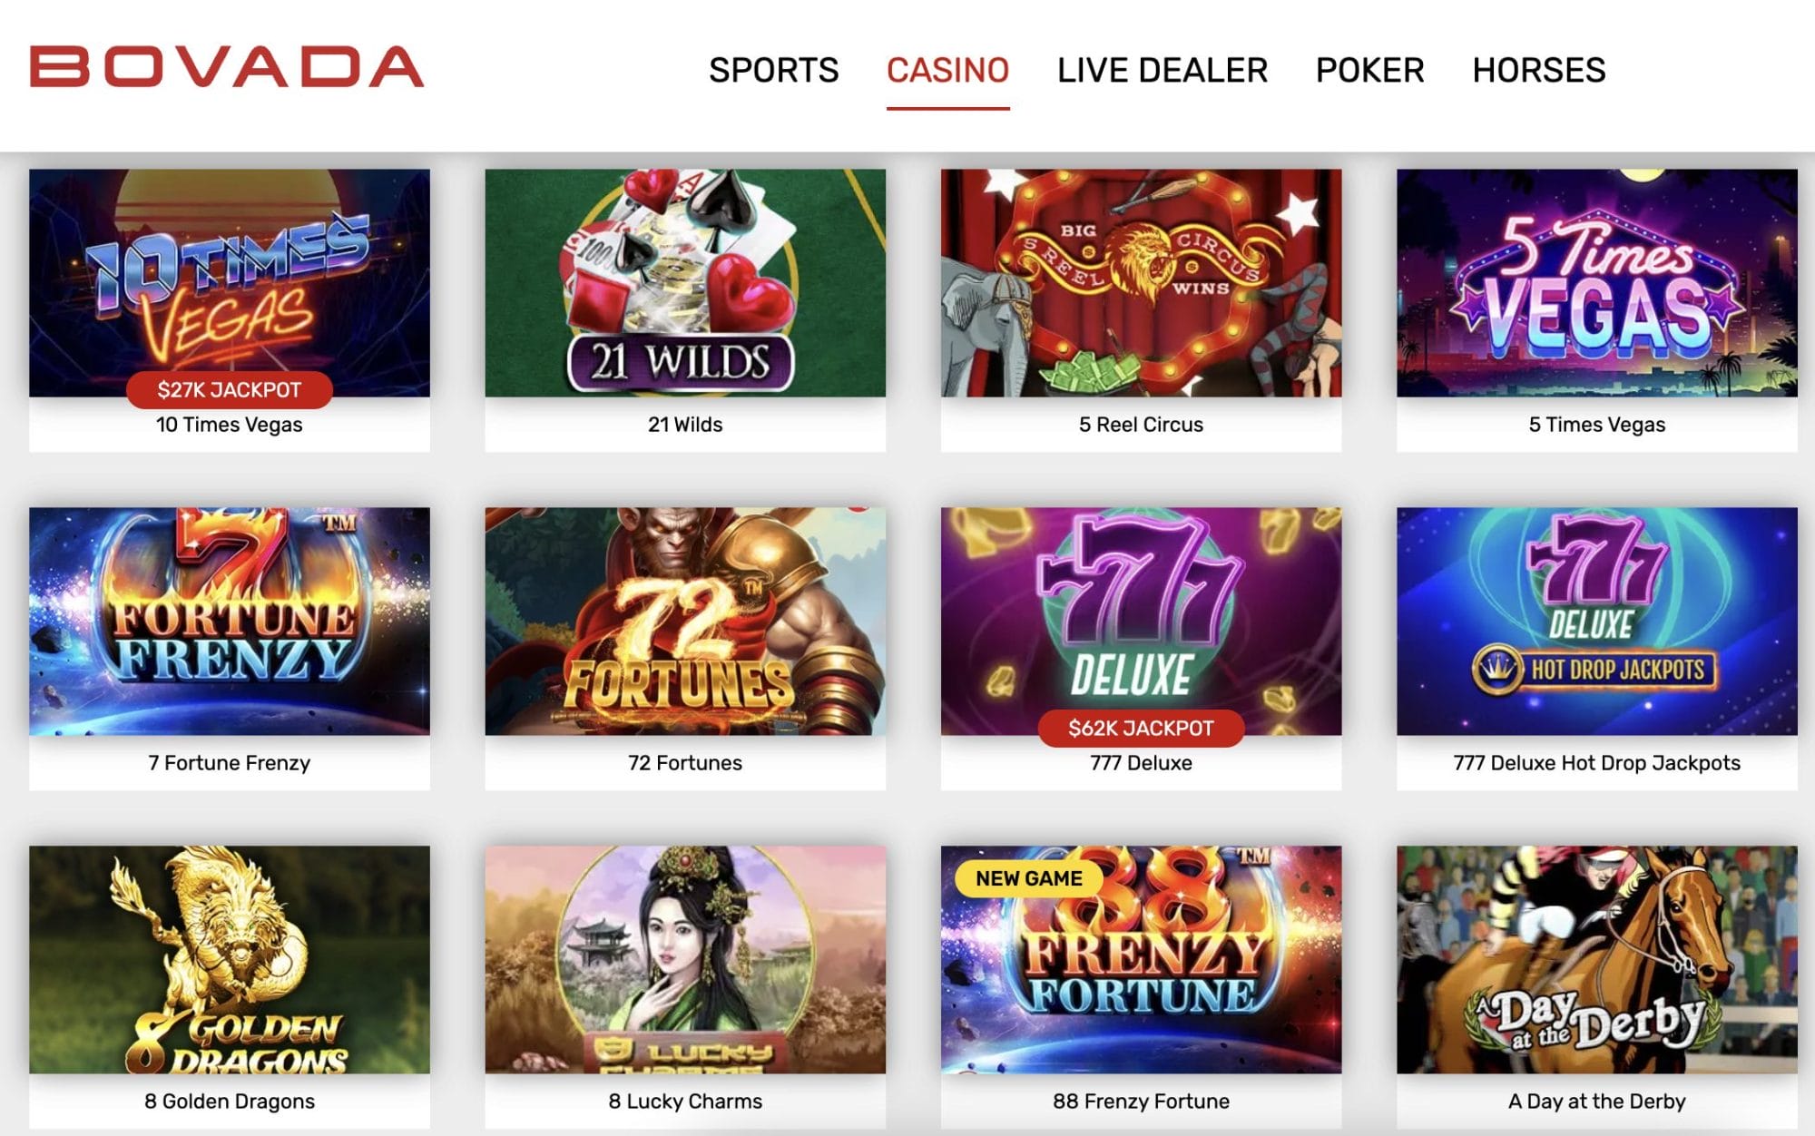Switch to the Horses tab

1539,70
